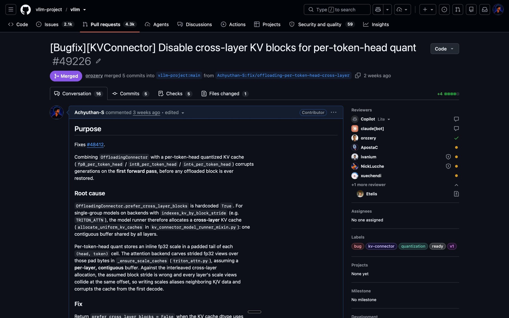Click the kv-connector label
This screenshot has height=318, width=509.
point(381,246)
